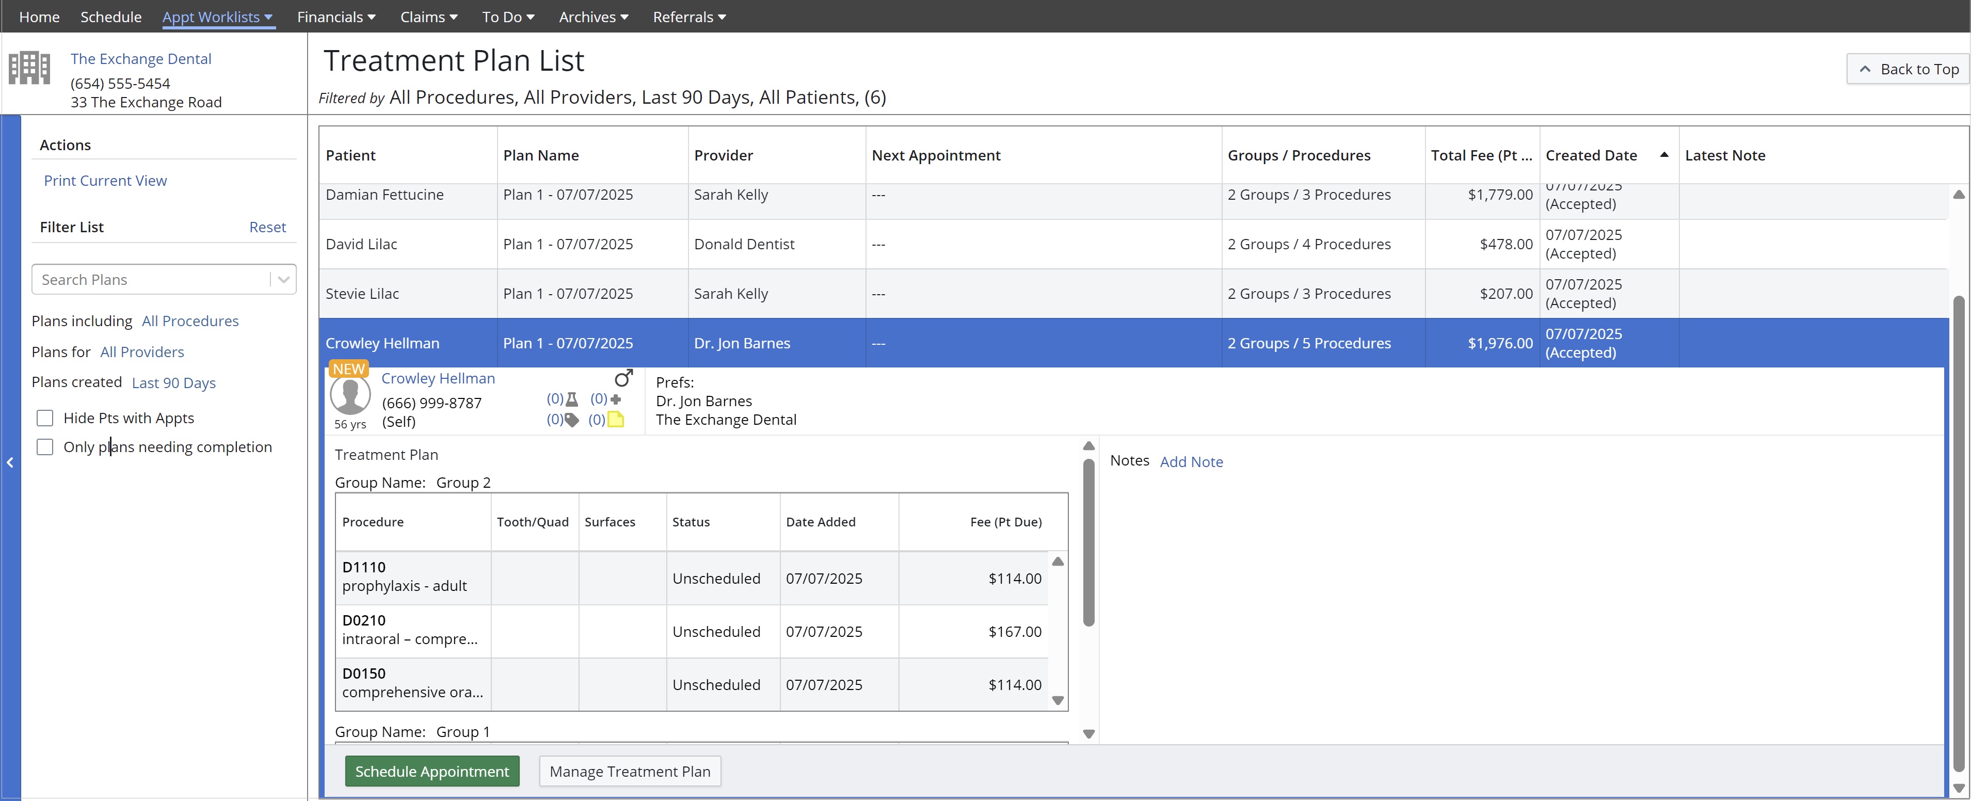
Task: Click Print Current View link
Action: pos(105,181)
